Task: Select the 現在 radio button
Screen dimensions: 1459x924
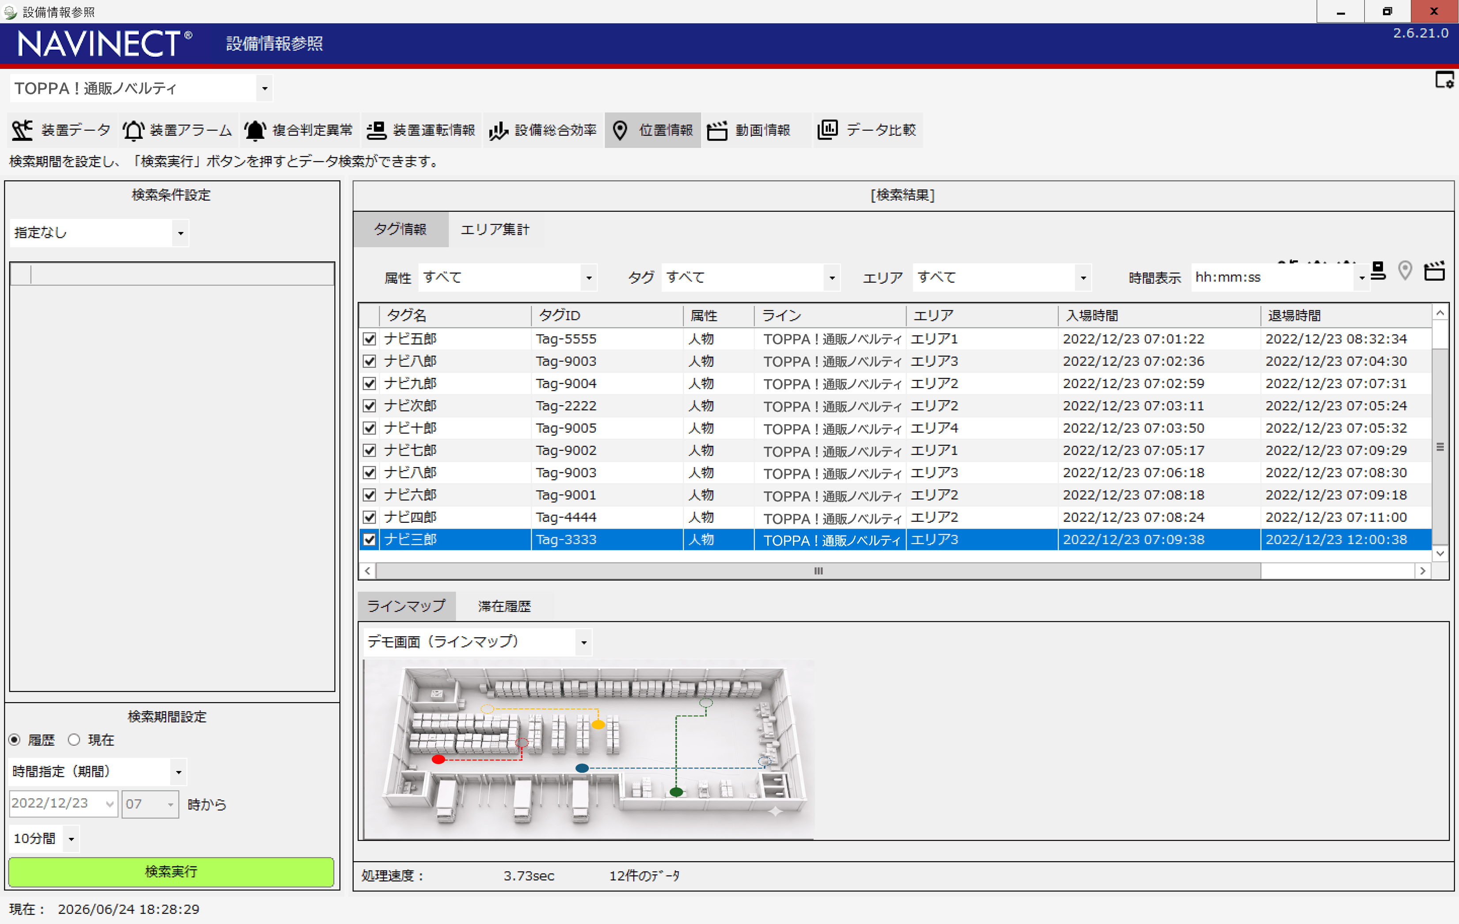Action: [74, 739]
